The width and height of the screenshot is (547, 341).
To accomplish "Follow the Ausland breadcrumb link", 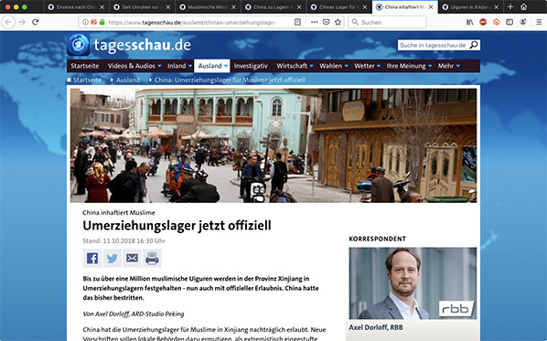I will click(128, 80).
